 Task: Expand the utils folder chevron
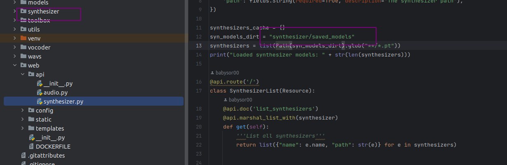pyautogui.click(x=15, y=29)
